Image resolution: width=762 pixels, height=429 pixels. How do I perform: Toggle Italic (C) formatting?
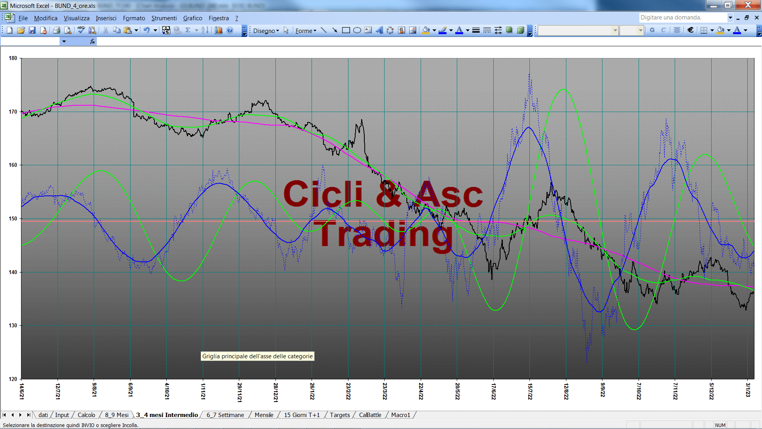(x=663, y=30)
